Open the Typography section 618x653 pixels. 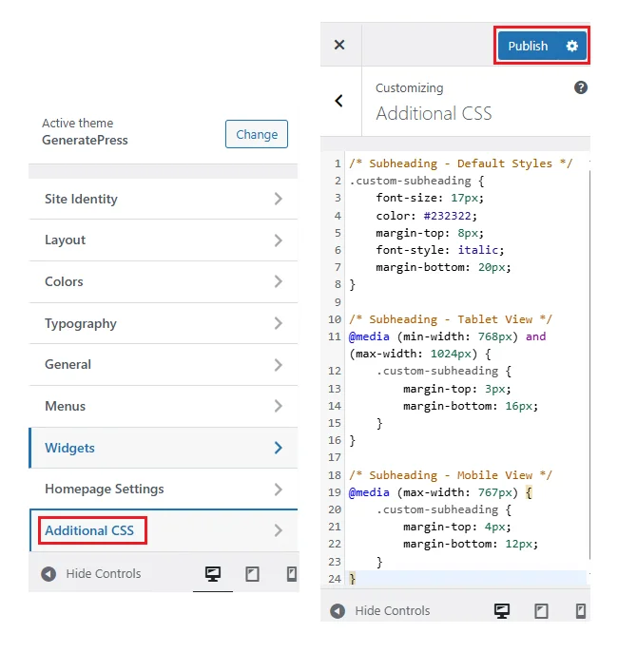(164, 323)
